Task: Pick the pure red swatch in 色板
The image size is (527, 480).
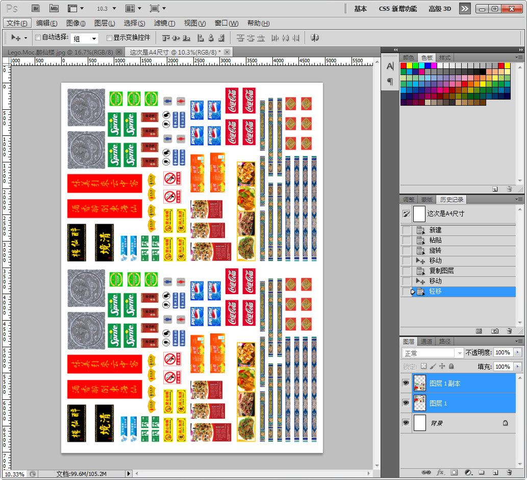Action: (403, 66)
